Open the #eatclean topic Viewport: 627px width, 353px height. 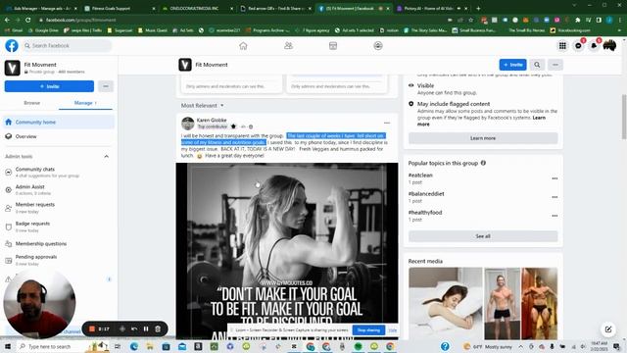(x=420, y=176)
